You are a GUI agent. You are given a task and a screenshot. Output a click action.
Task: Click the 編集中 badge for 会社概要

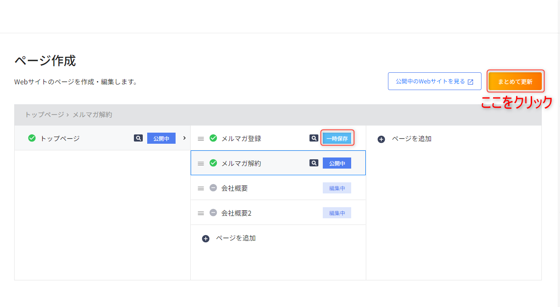pyautogui.click(x=337, y=188)
